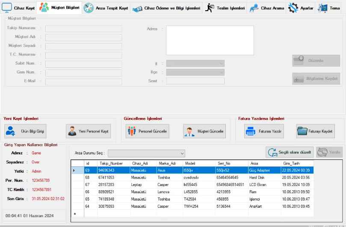Open Ayarlar gear icon

click(x=293, y=8)
